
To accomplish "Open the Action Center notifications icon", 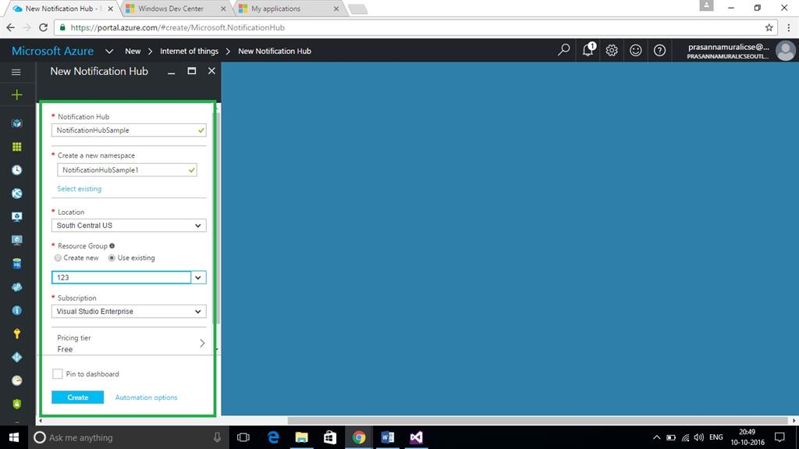I will 779,437.
